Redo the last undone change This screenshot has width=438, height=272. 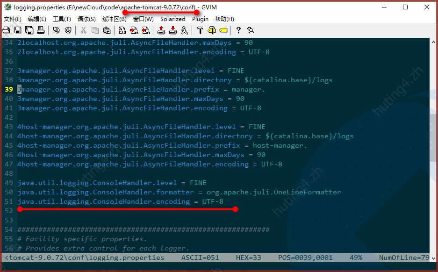(x=68, y=30)
